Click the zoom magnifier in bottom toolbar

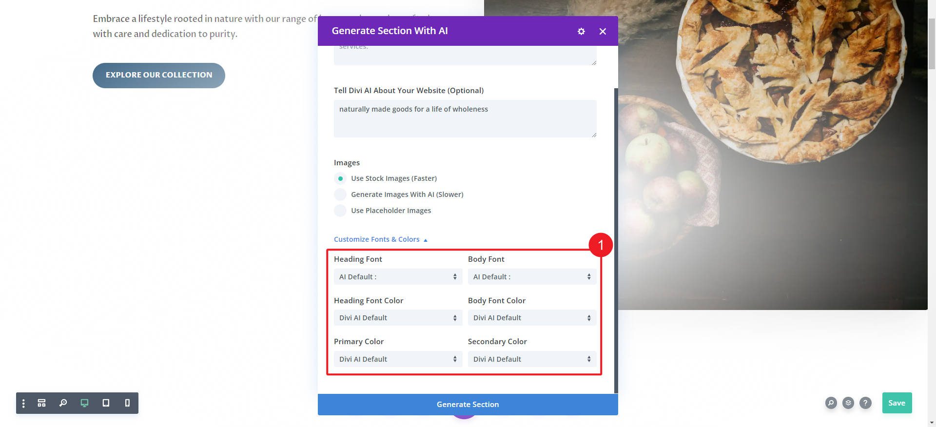point(63,403)
